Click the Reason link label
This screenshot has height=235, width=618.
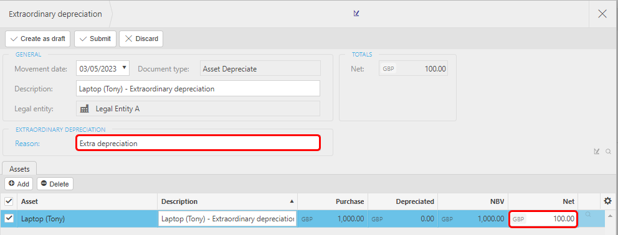[x=27, y=144]
